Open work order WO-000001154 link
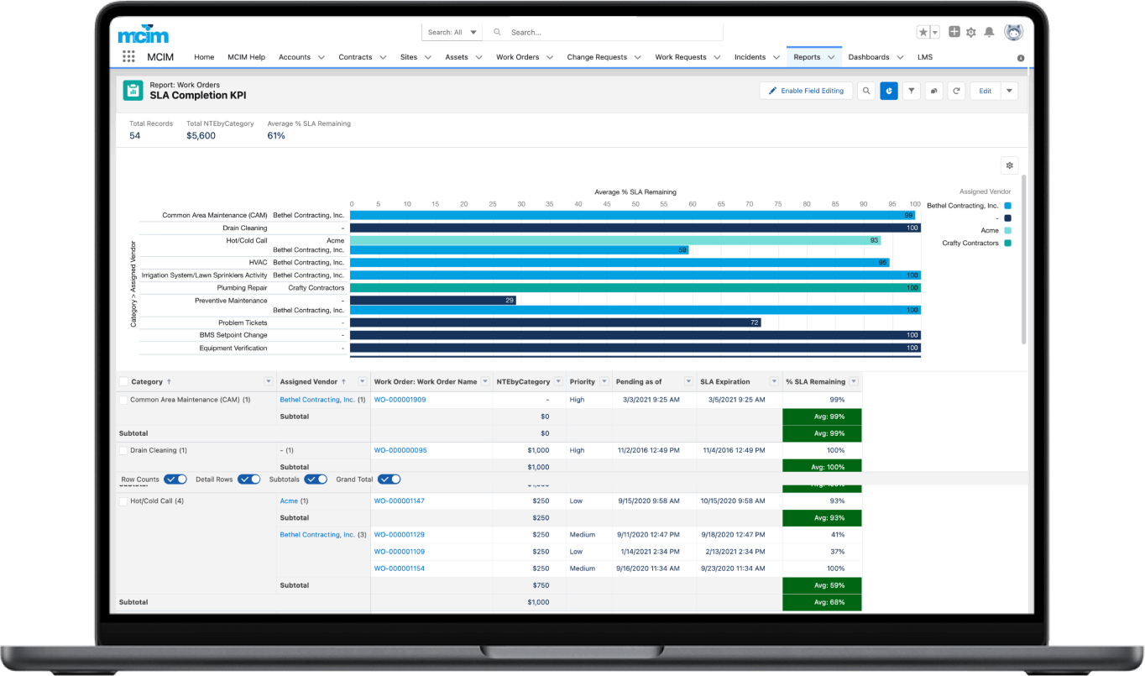Viewport: 1145px width, 676px height. click(x=400, y=569)
